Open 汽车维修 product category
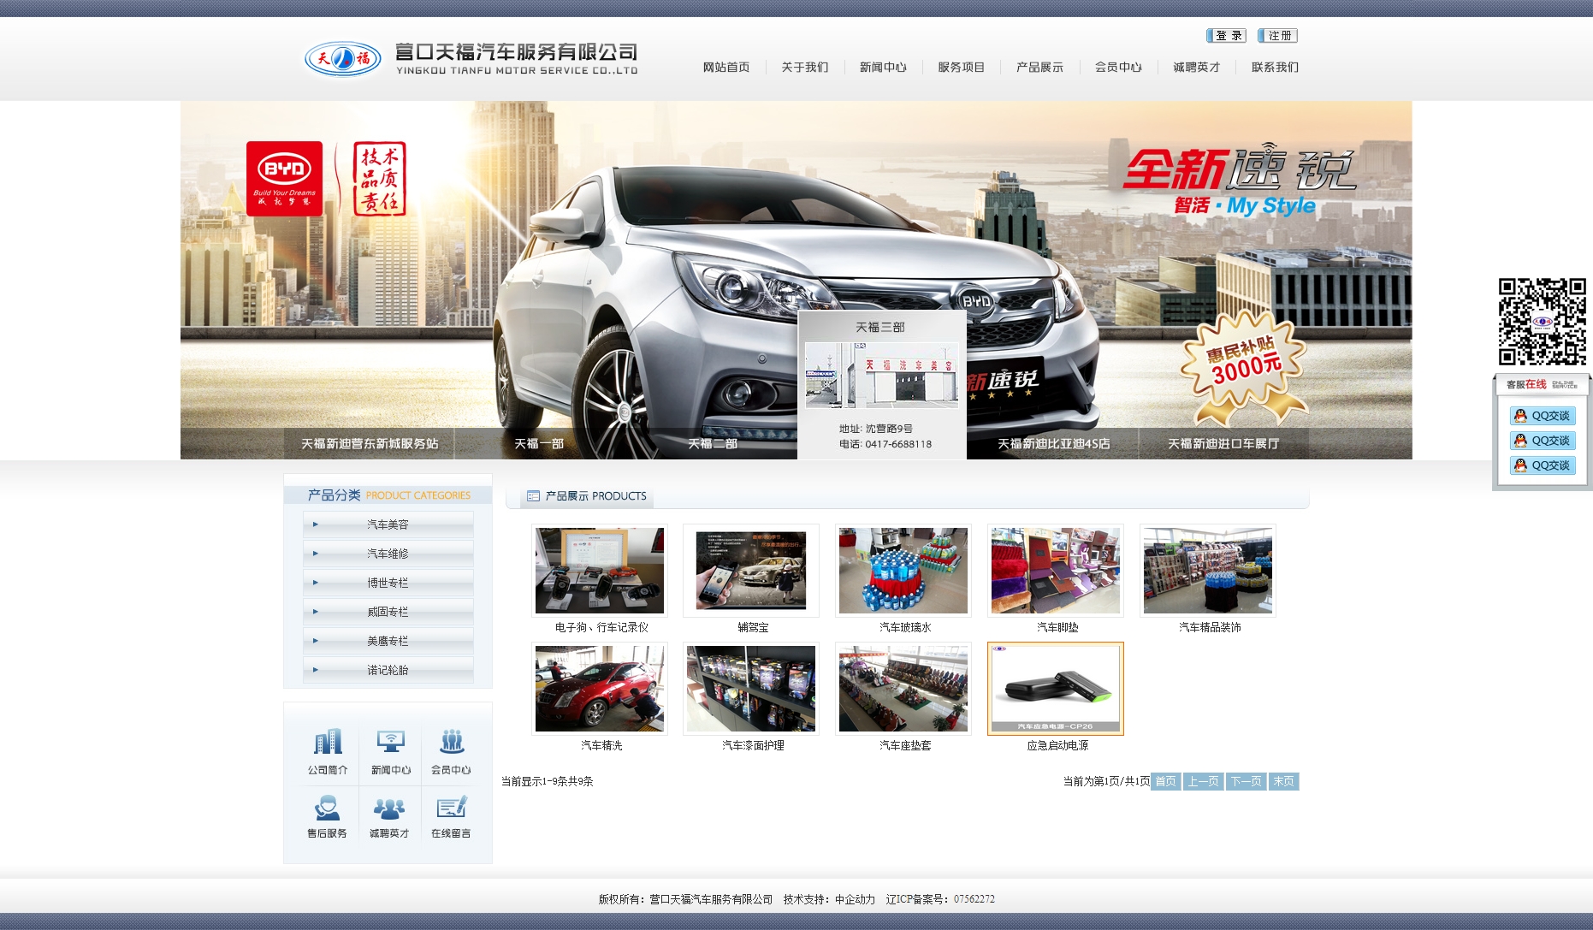Image resolution: width=1593 pixels, height=930 pixels. pyautogui.click(x=388, y=554)
